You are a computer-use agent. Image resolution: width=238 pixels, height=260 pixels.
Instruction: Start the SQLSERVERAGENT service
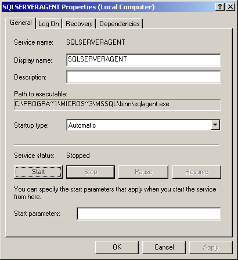[38, 172]
